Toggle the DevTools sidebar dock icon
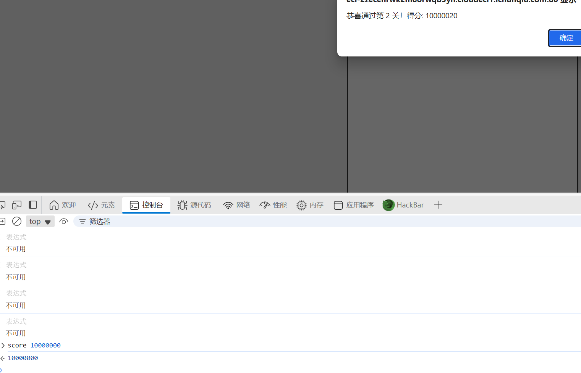Screen dimensions: 581x373 pos(33,205)
